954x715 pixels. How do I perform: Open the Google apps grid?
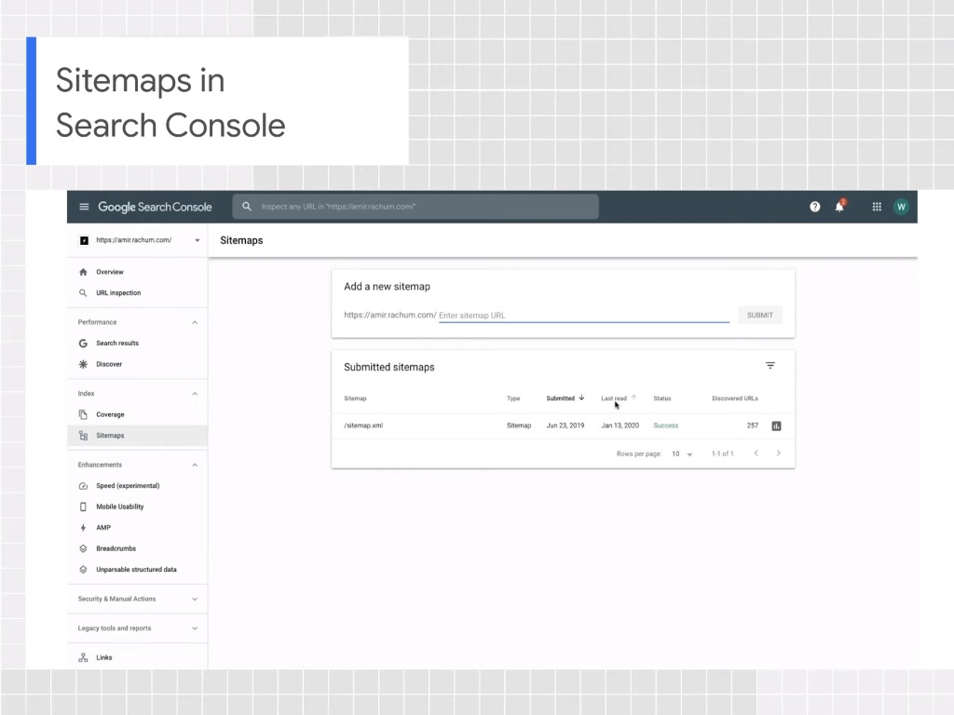(x=877, y=207)
